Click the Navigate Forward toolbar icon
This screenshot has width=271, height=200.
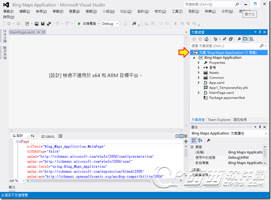pyautogui.click(x=19, y=23)
